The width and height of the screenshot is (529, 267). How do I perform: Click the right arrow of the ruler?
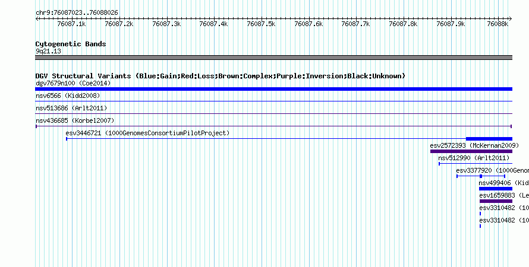point(510,19)
